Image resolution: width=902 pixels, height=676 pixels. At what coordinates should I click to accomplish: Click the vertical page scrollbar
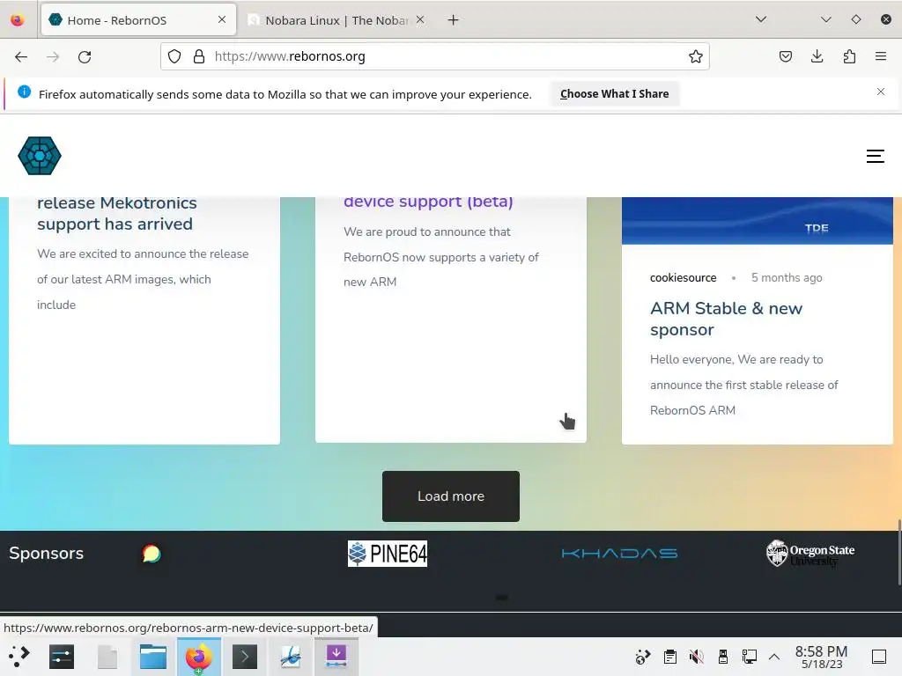click(x=898, y=552)
